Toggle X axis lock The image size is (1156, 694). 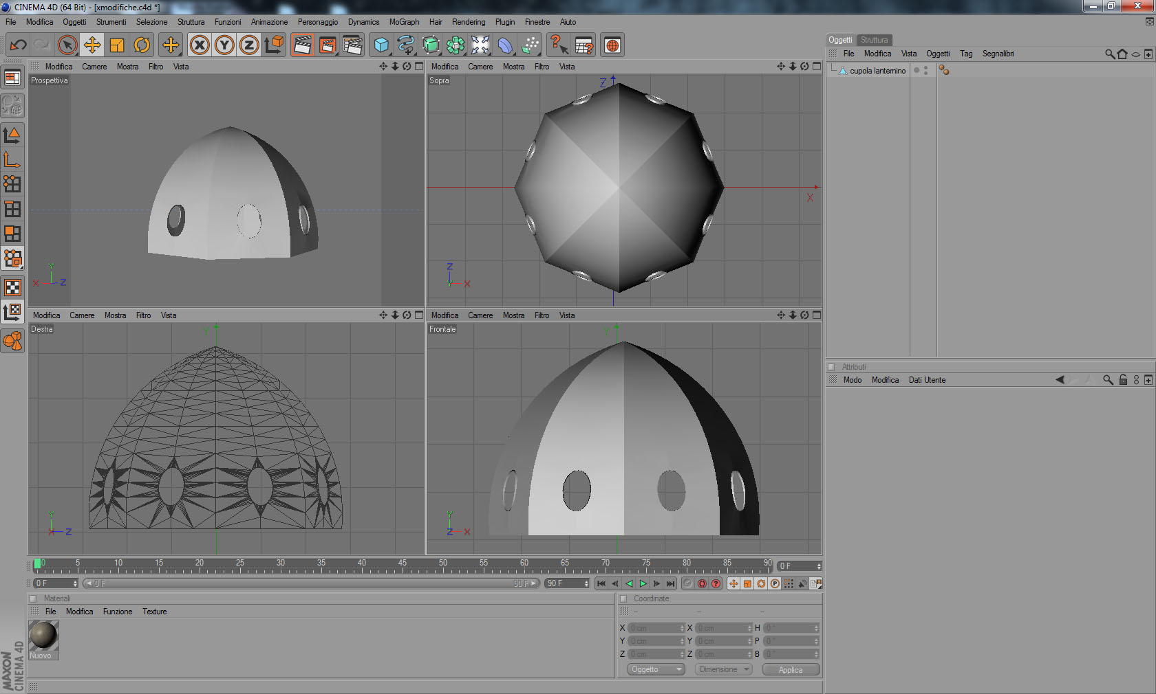pos(200,45)
